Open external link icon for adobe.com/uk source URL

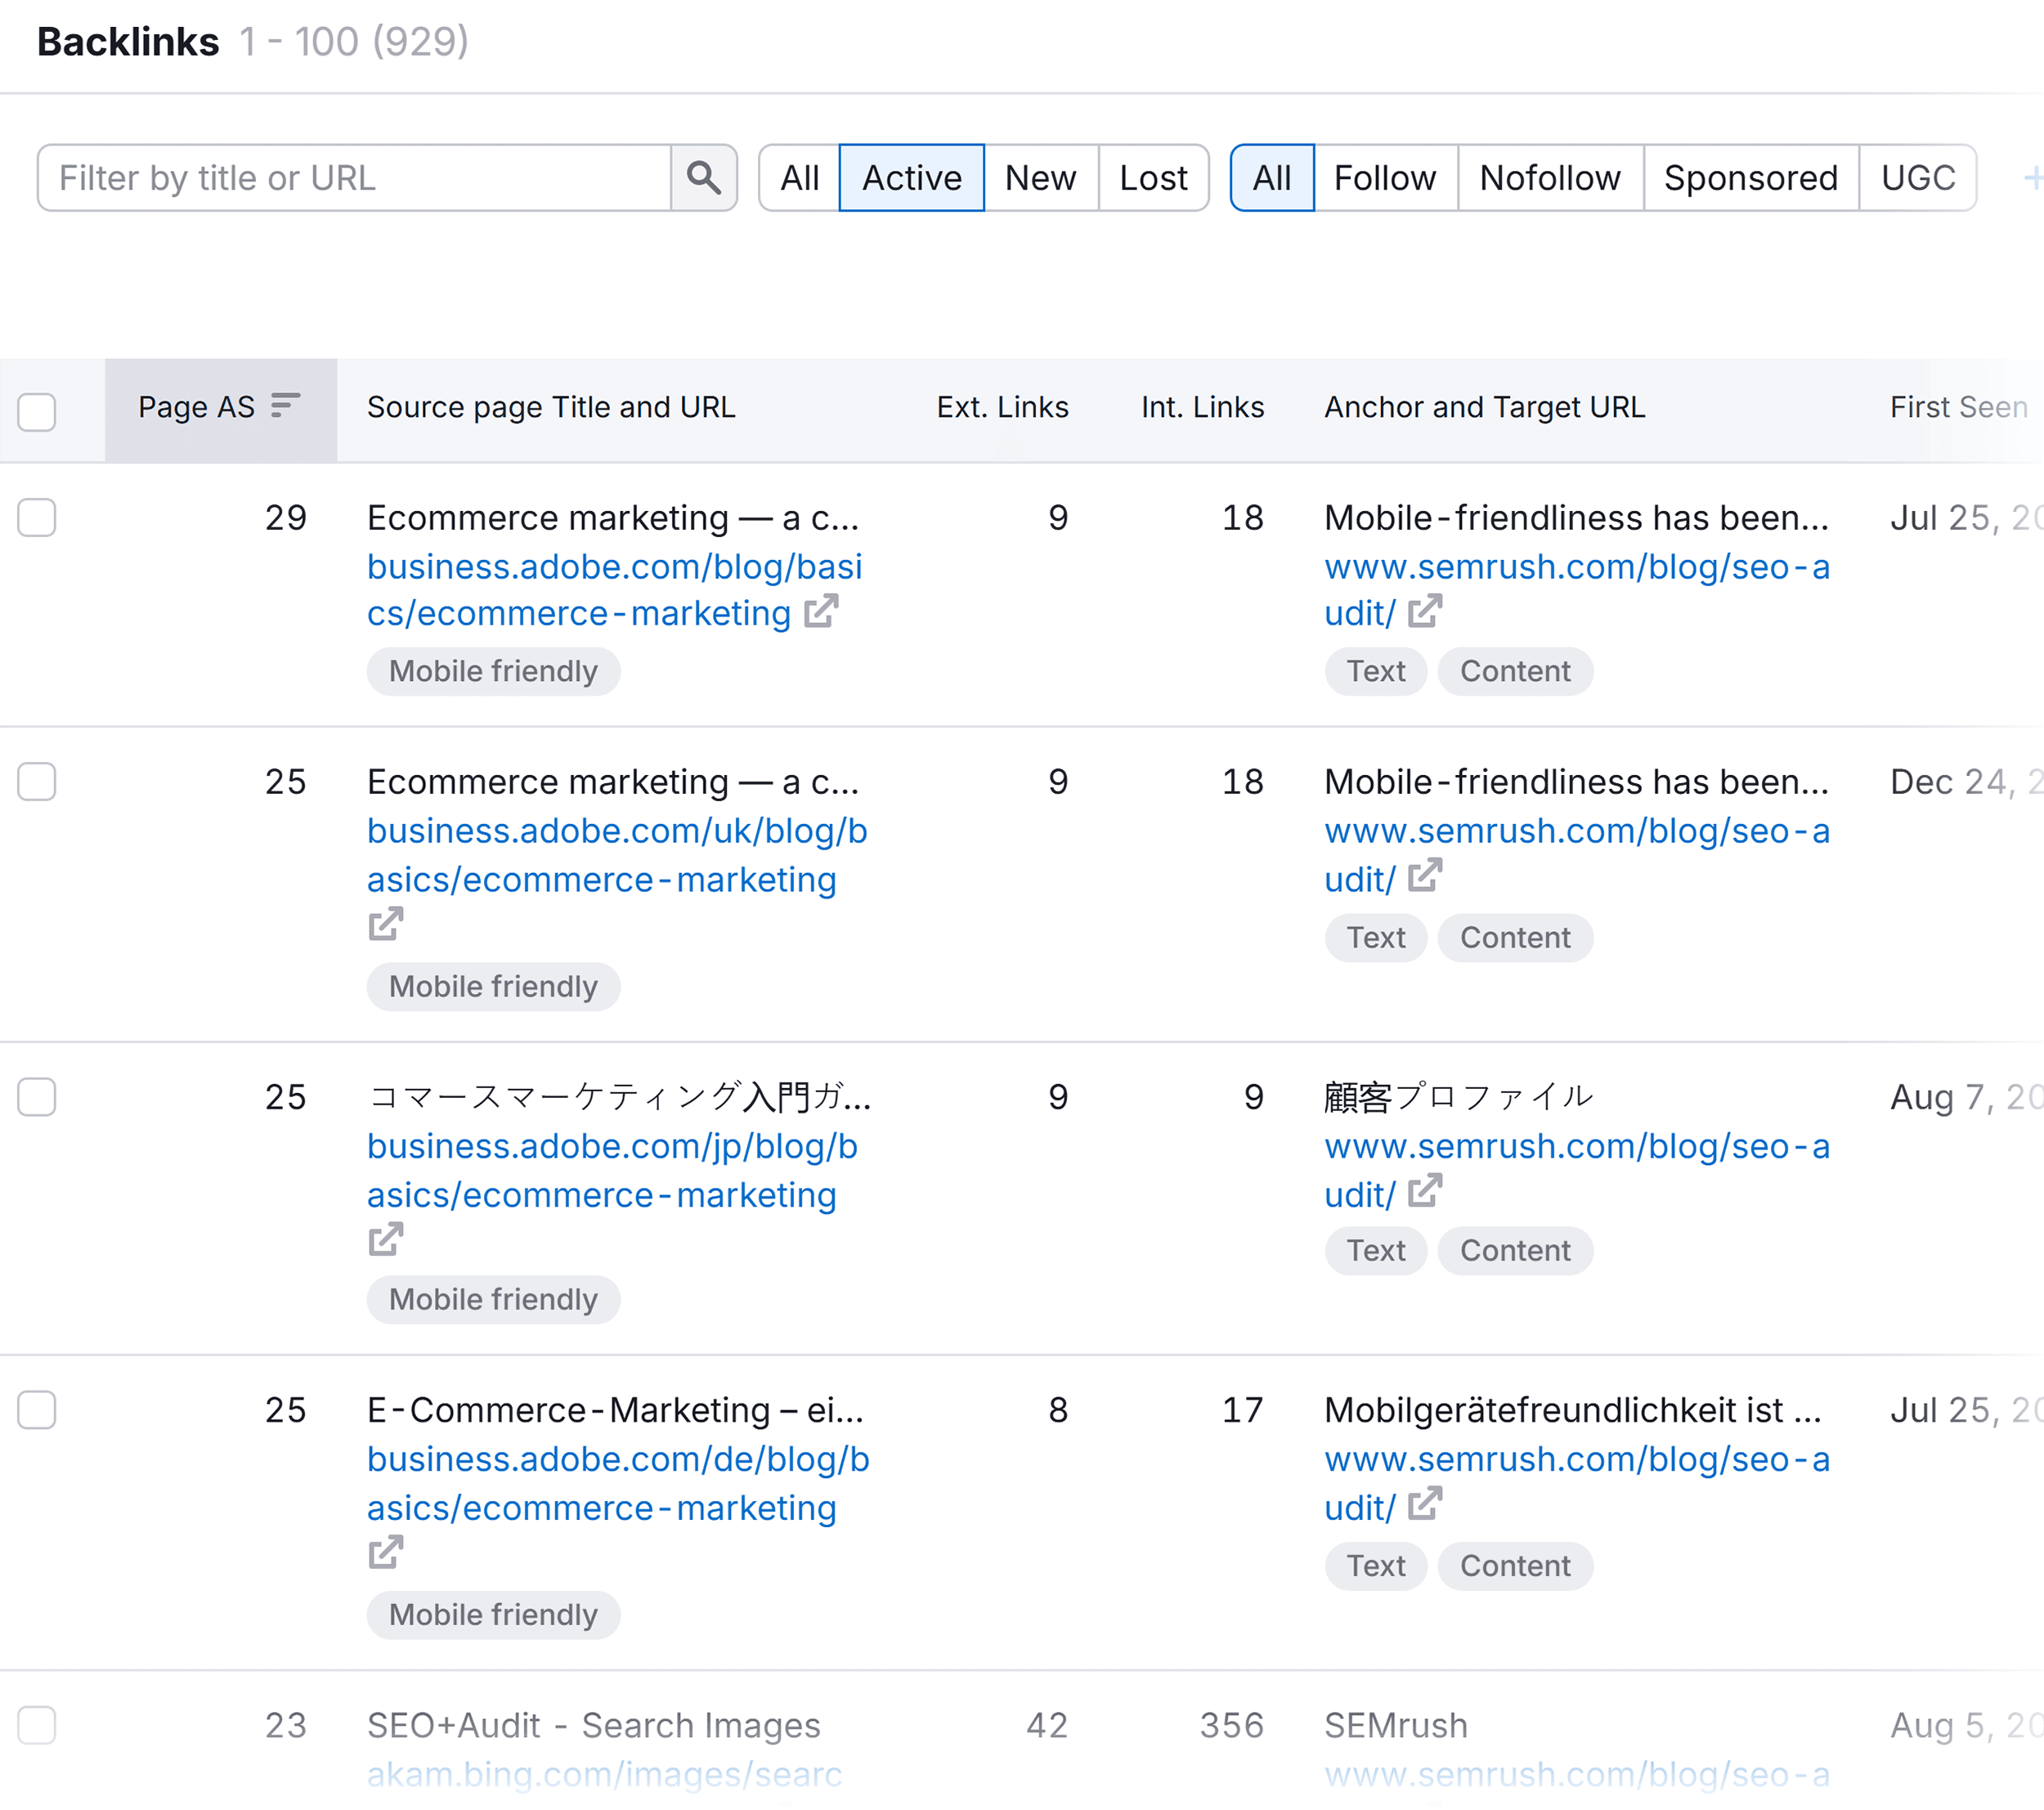(386, 924)
